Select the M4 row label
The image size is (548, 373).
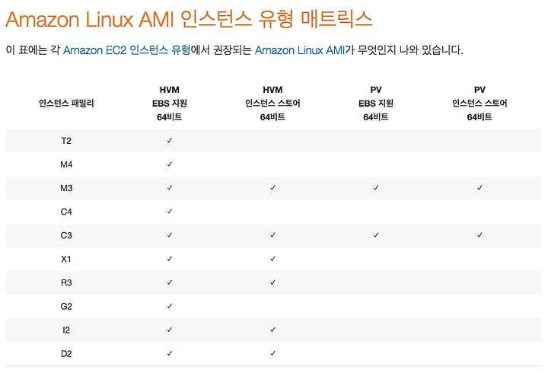pyautogui.click(x=66, y=164)
